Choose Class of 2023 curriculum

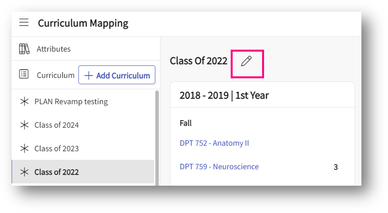point(56,149)
